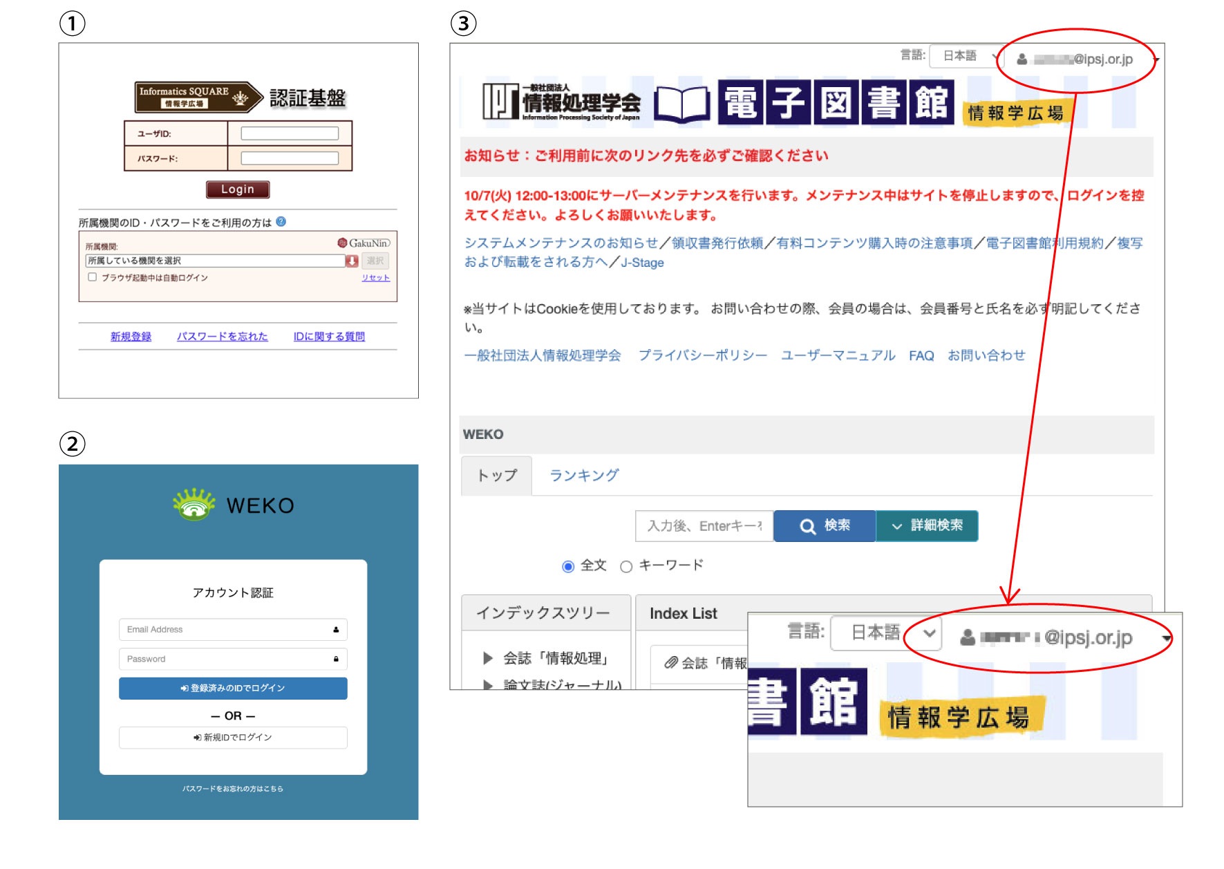The height and width of the screenshot is (869, 1224).
Task: Click the red arrow on the institution selector
Action: tap(352, 261)
